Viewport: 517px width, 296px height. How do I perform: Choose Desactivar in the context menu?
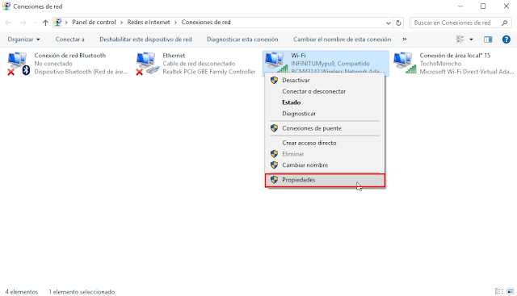[325, 81]
